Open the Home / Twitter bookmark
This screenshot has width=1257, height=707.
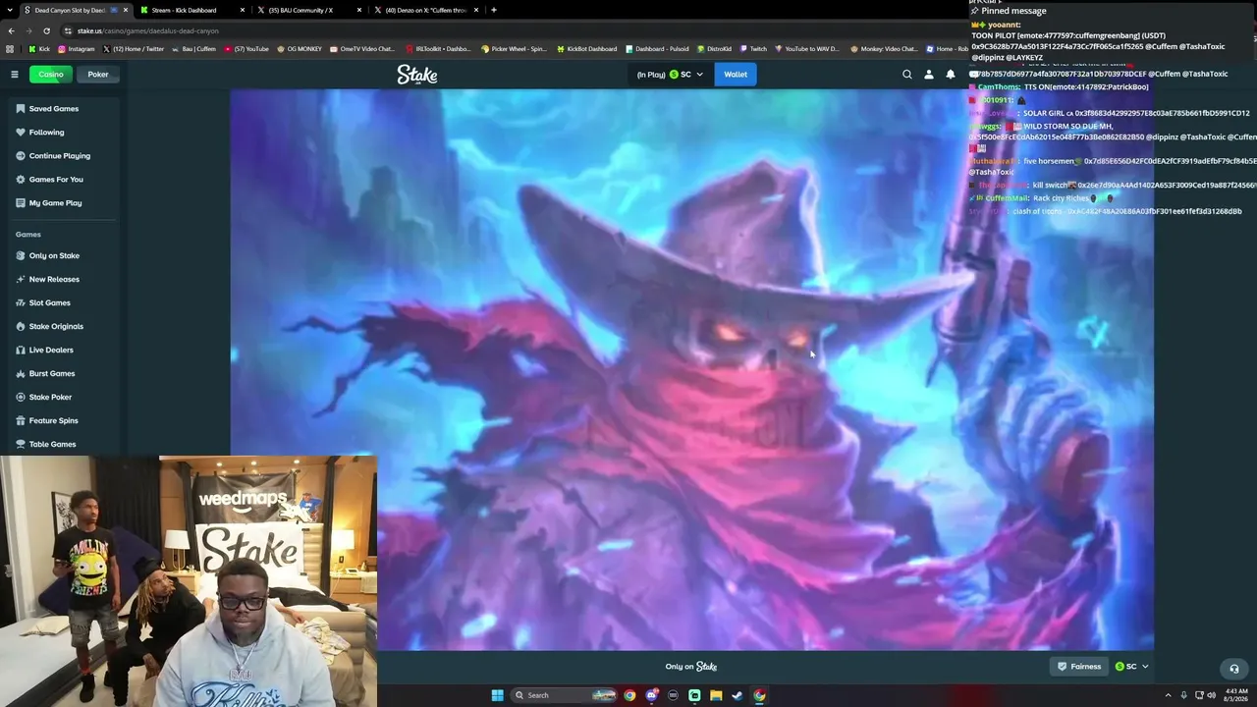click(x=134, y=49)
